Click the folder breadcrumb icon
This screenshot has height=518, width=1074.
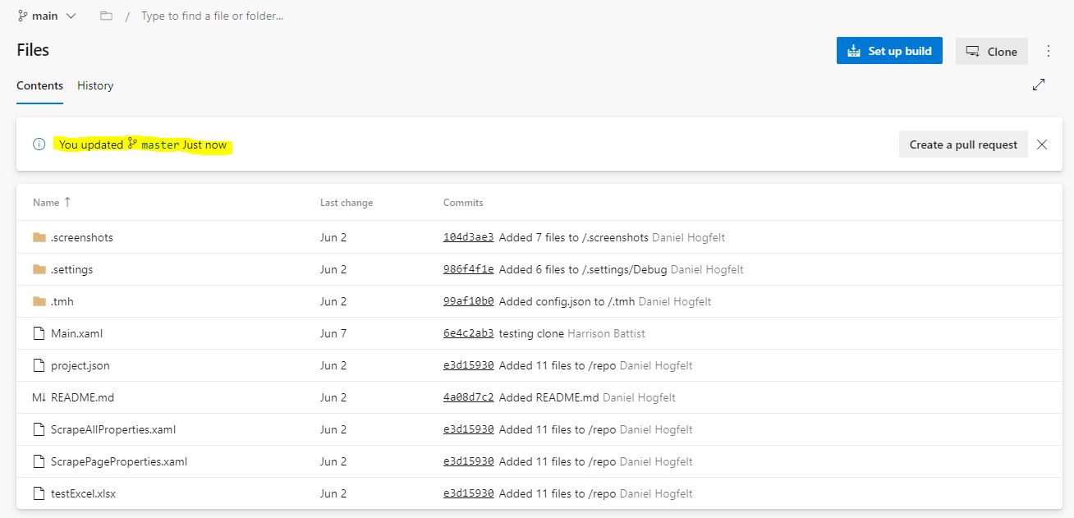coord(106,15)
